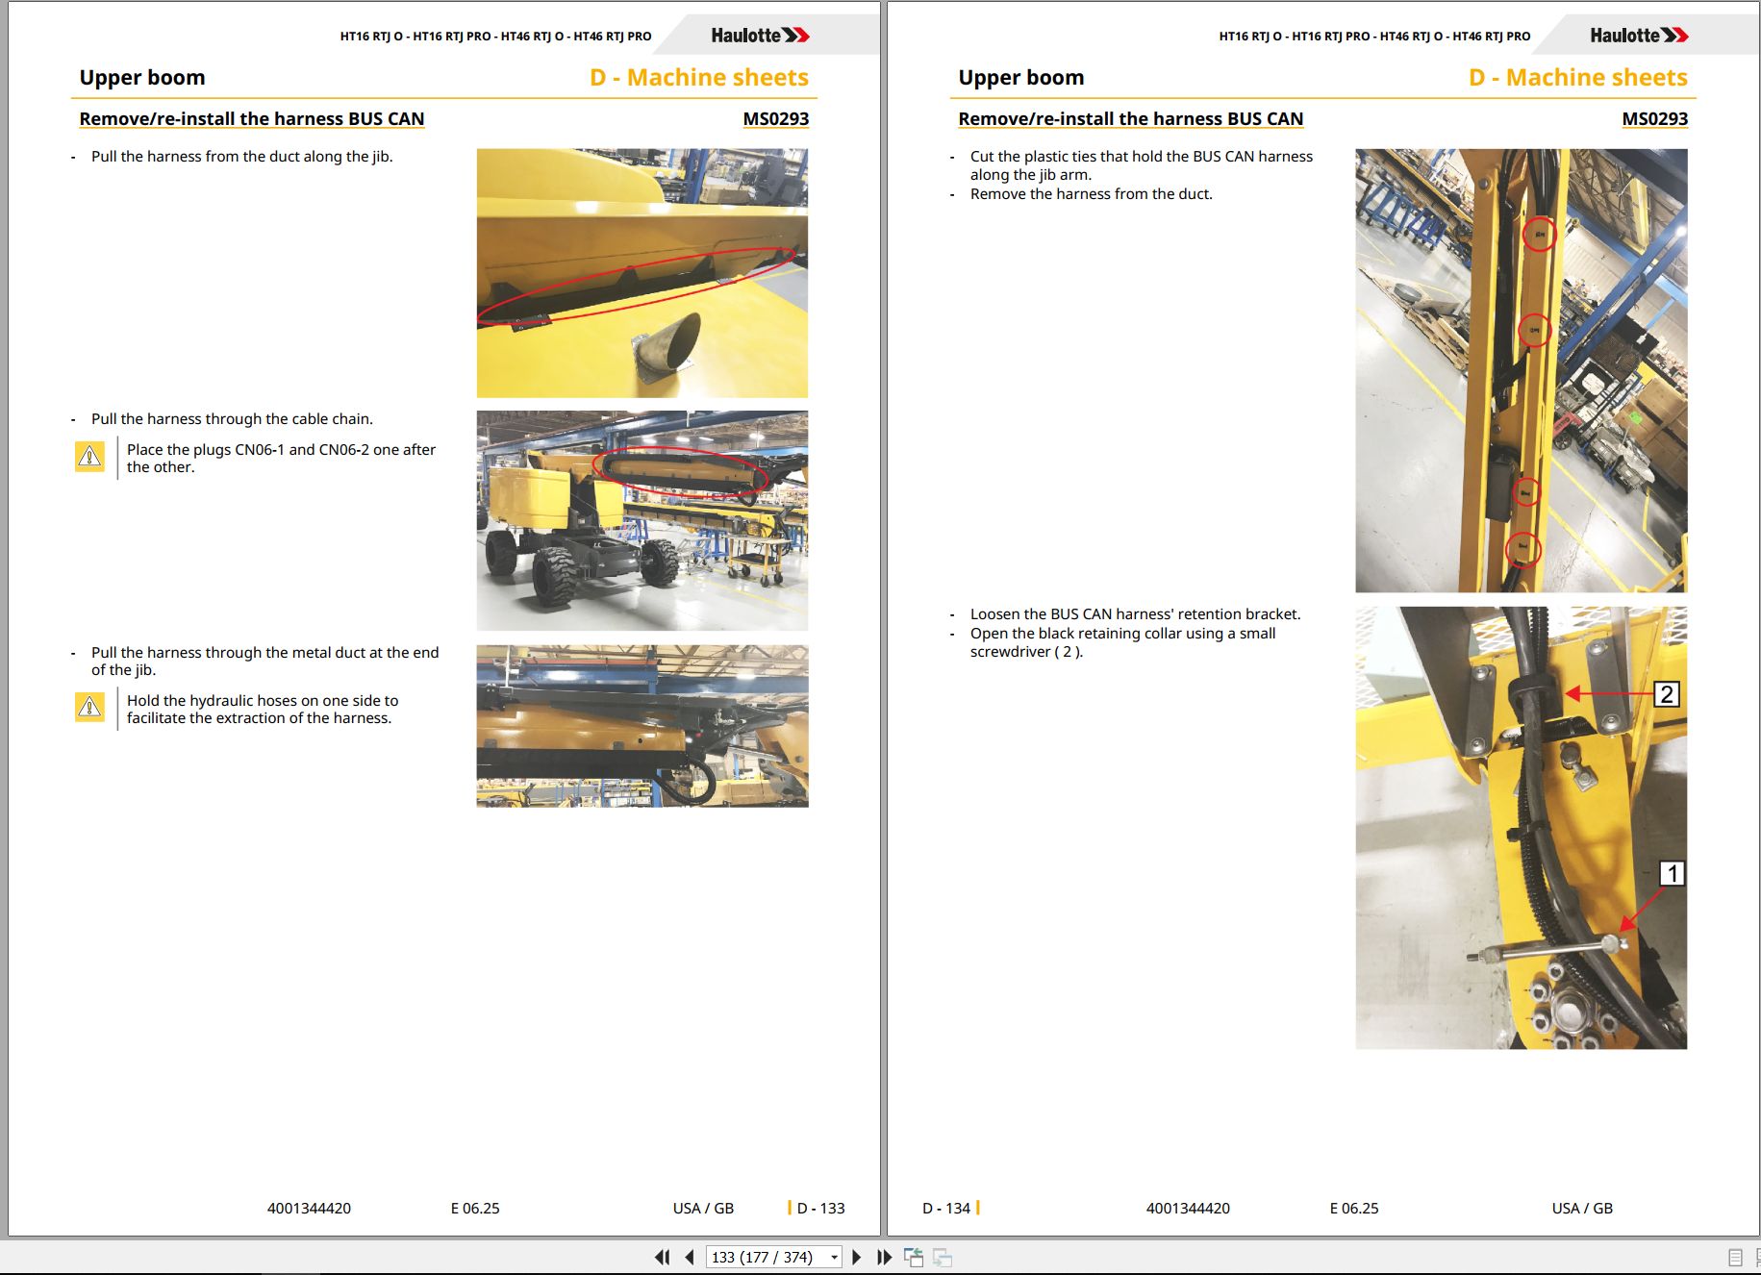Click text 'Remove the harness from the duct.'

pyautogui.click(x=1092, y=193)
